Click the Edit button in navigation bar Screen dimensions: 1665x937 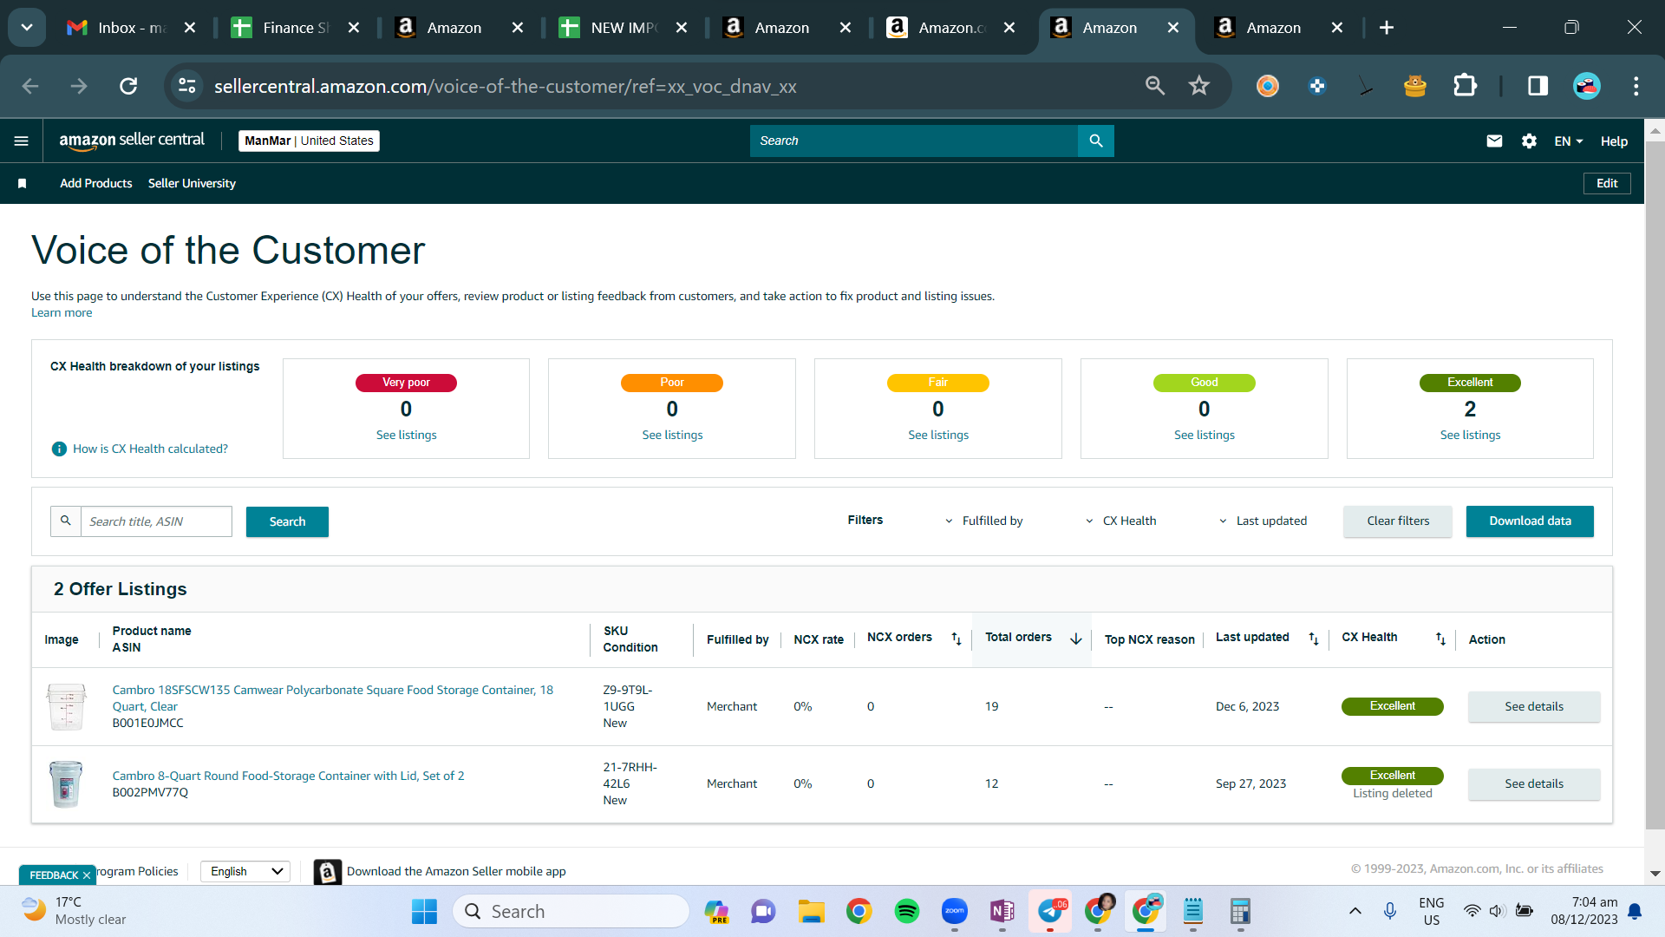click(x=1607, y=183)
